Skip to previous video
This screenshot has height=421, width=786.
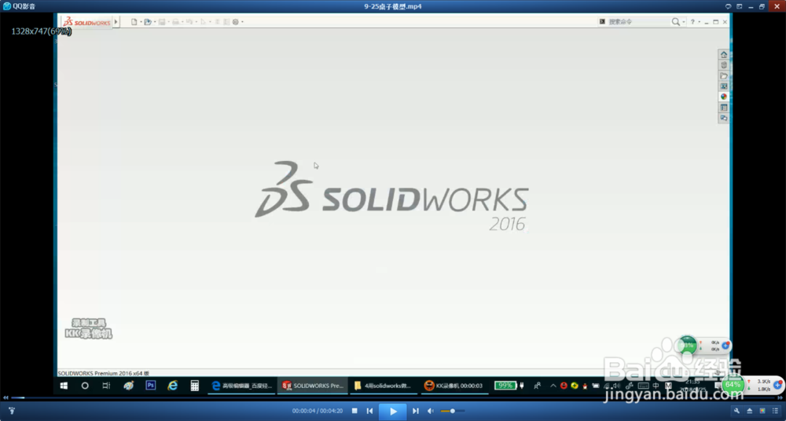pyautogui.click(x=370, y=411)
